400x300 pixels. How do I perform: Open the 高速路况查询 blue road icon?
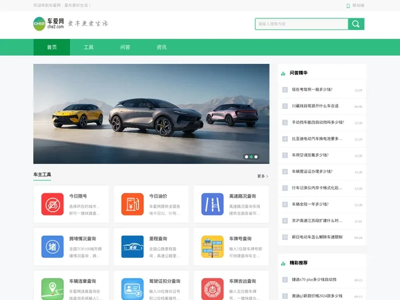pos(212,204)
